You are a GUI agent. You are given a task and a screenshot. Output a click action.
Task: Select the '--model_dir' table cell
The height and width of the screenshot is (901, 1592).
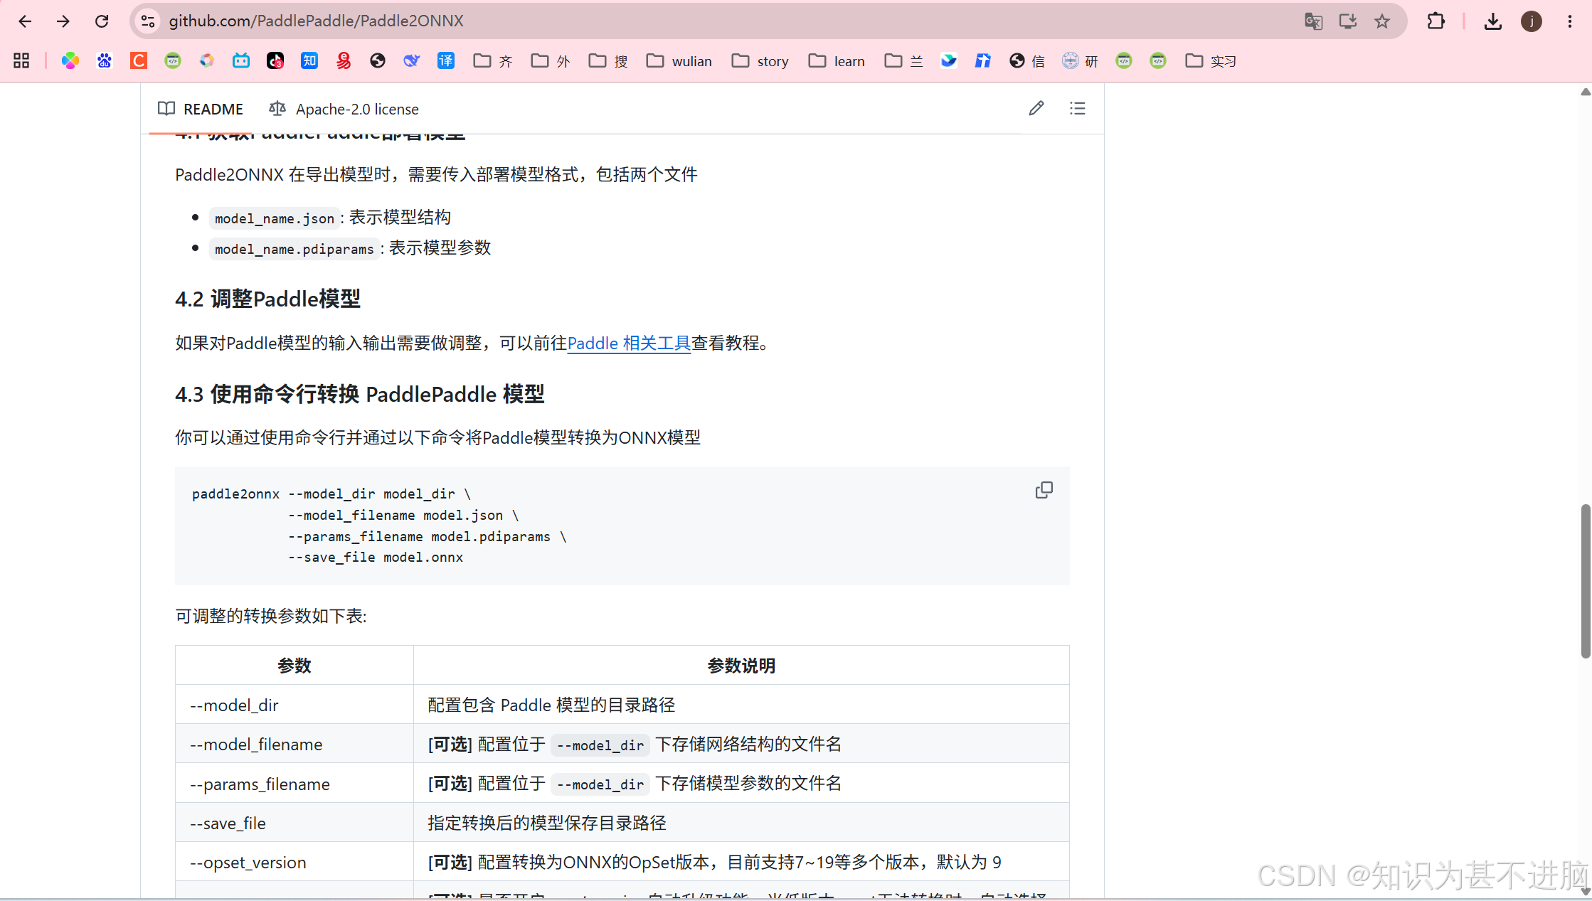(x=294, y=705)
